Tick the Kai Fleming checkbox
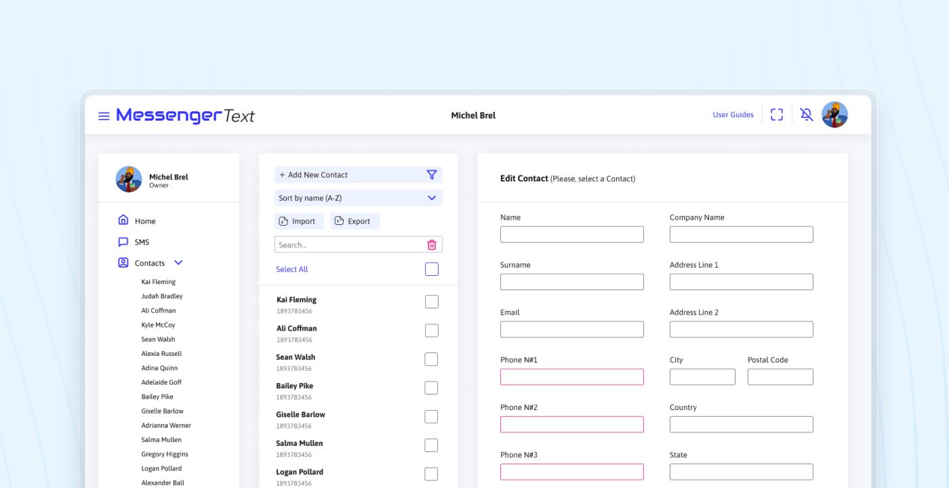Viewport: 949px width, 488px height. (x=432, y=302)
